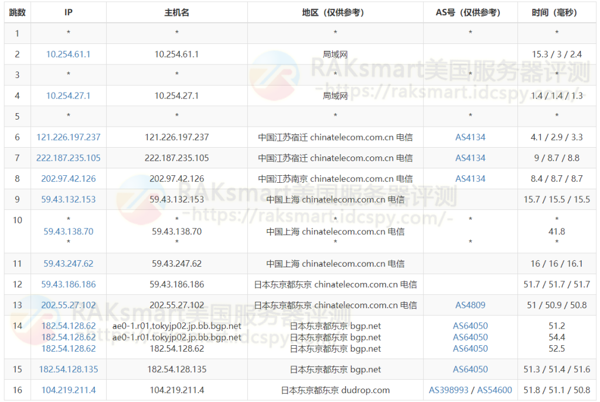Open AS398993 link
This screenshot has width=600, height=402.
[448, 390]
